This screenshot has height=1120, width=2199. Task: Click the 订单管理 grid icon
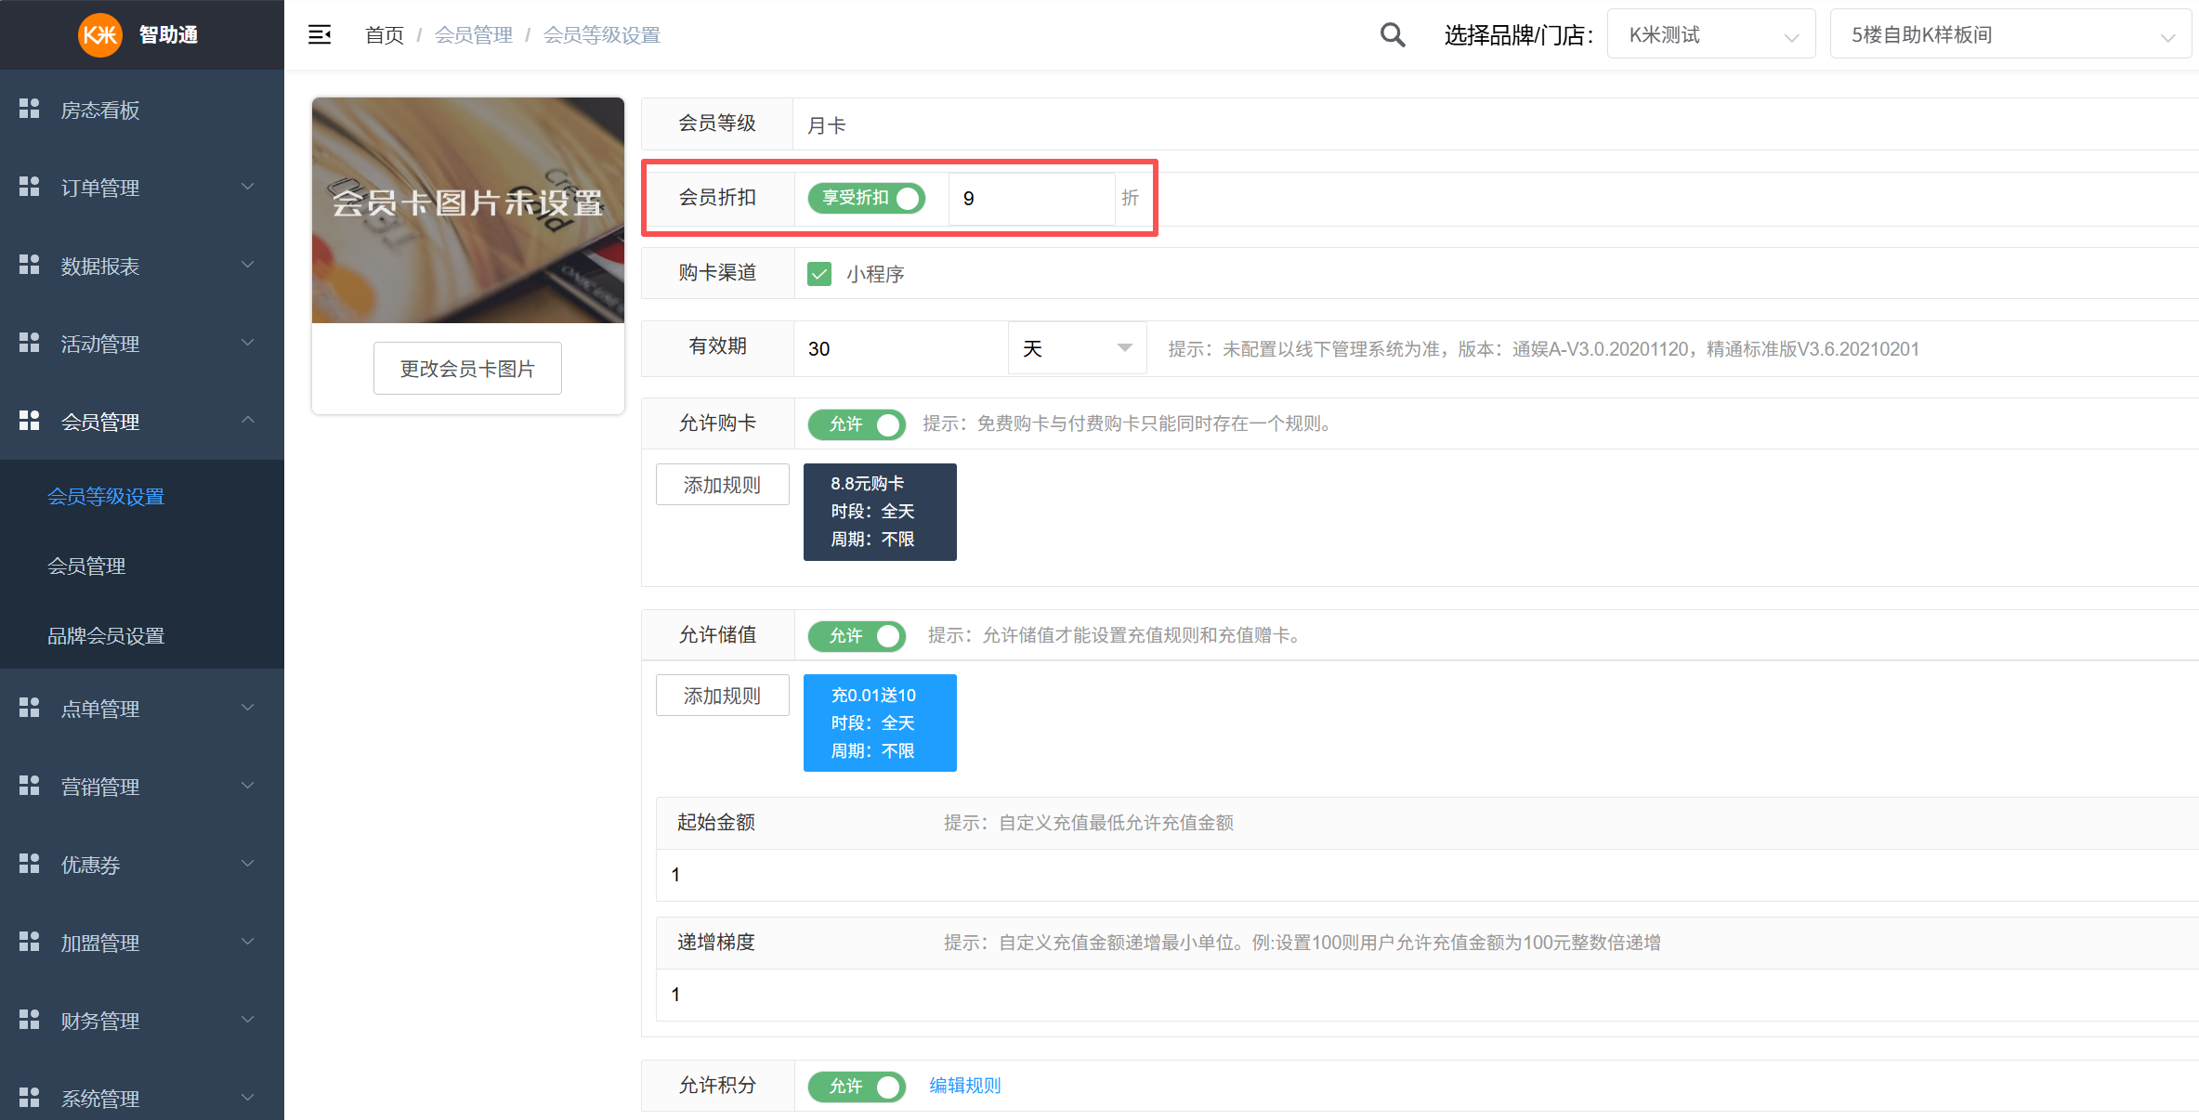click(30, 188)
